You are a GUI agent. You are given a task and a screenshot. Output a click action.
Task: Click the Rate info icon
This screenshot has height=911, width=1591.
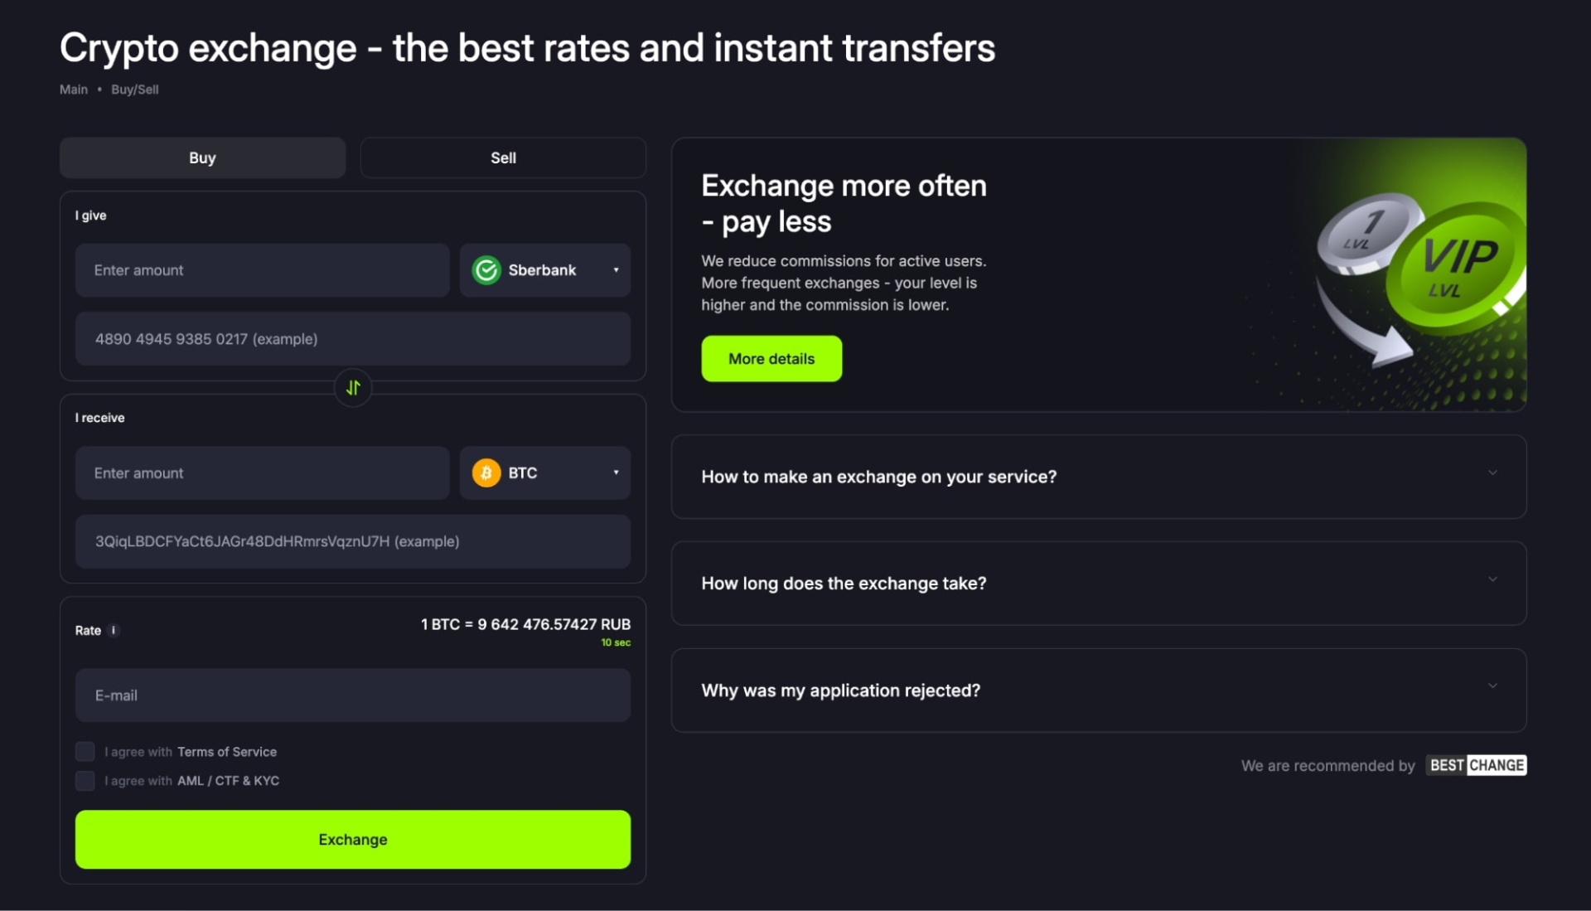(114, 630)
